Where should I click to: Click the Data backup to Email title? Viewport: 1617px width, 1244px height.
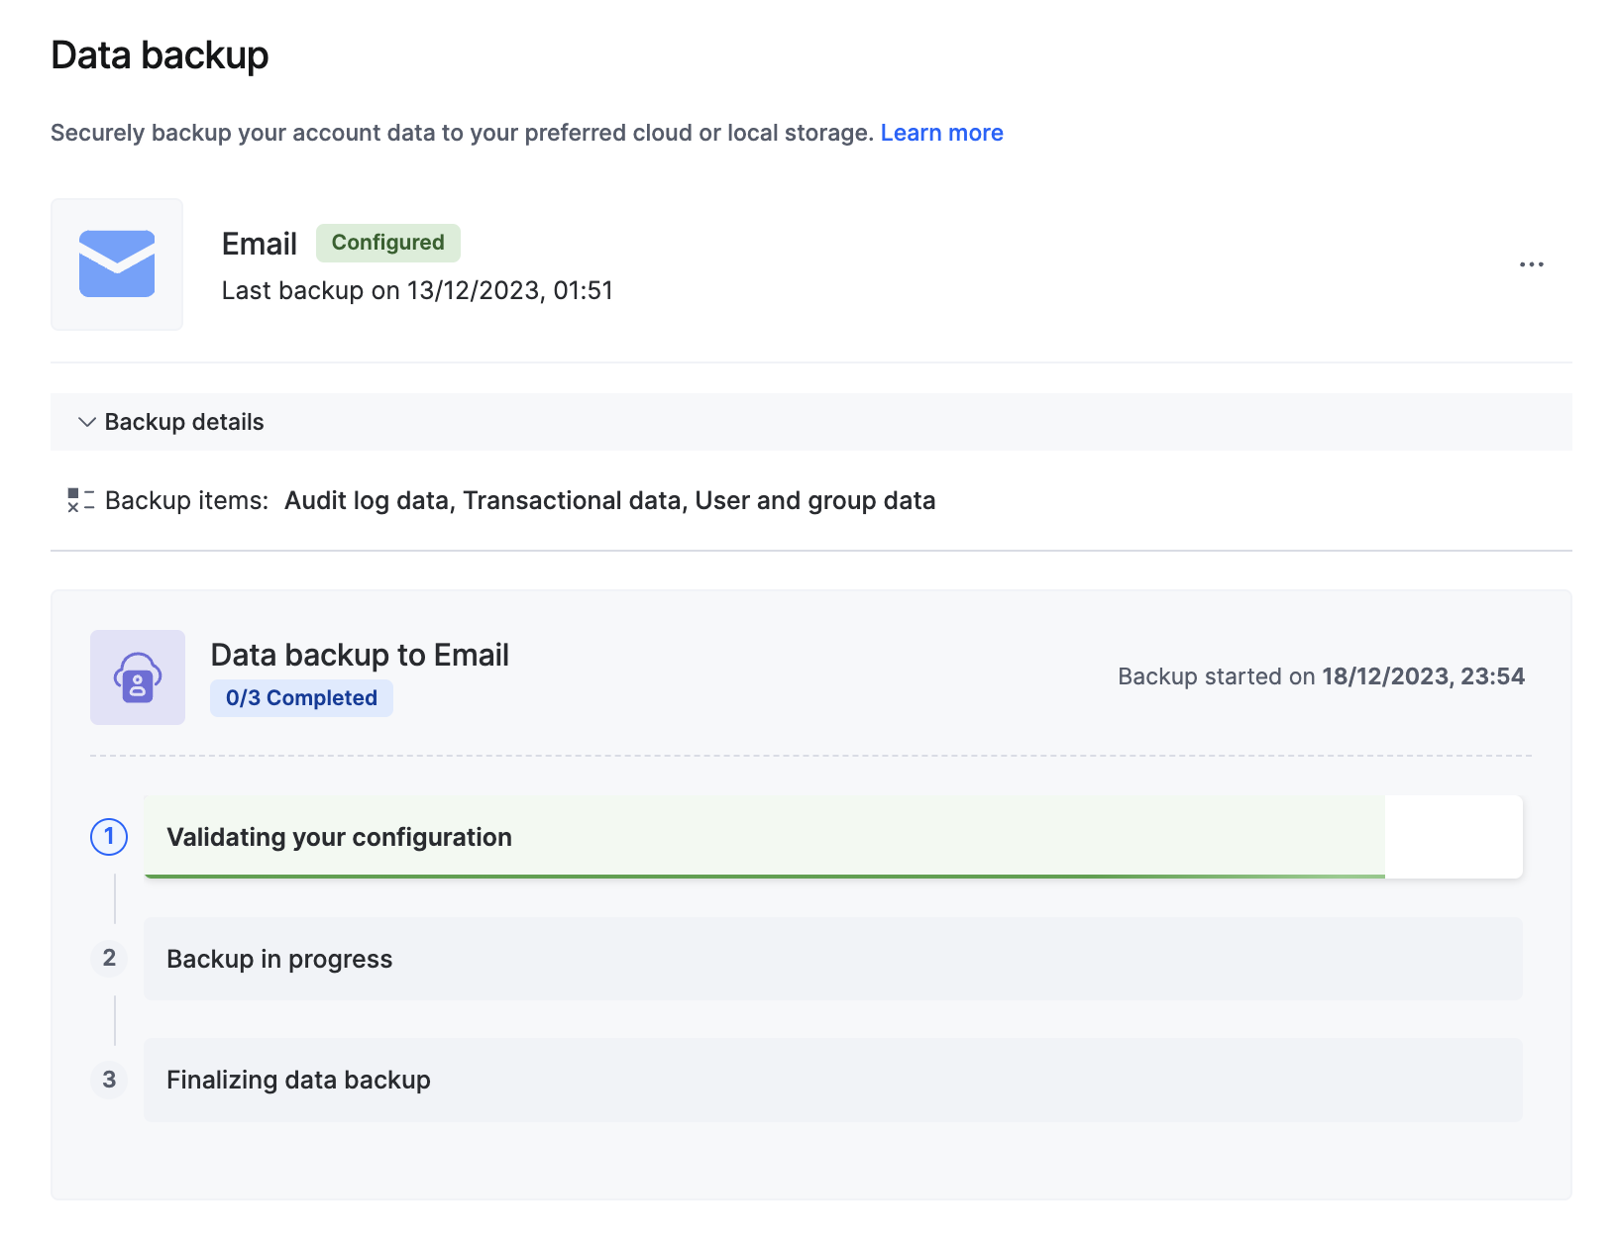(x=360, y=655)
